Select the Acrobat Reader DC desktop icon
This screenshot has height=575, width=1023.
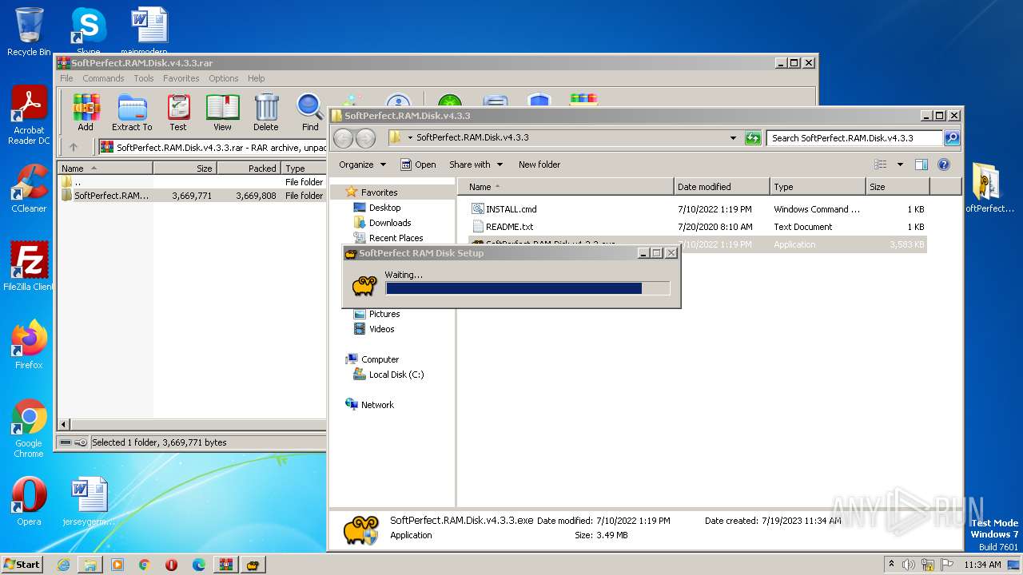click(x=29, y=116)
